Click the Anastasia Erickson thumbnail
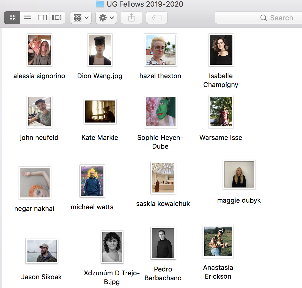 [x=218, y=241]
